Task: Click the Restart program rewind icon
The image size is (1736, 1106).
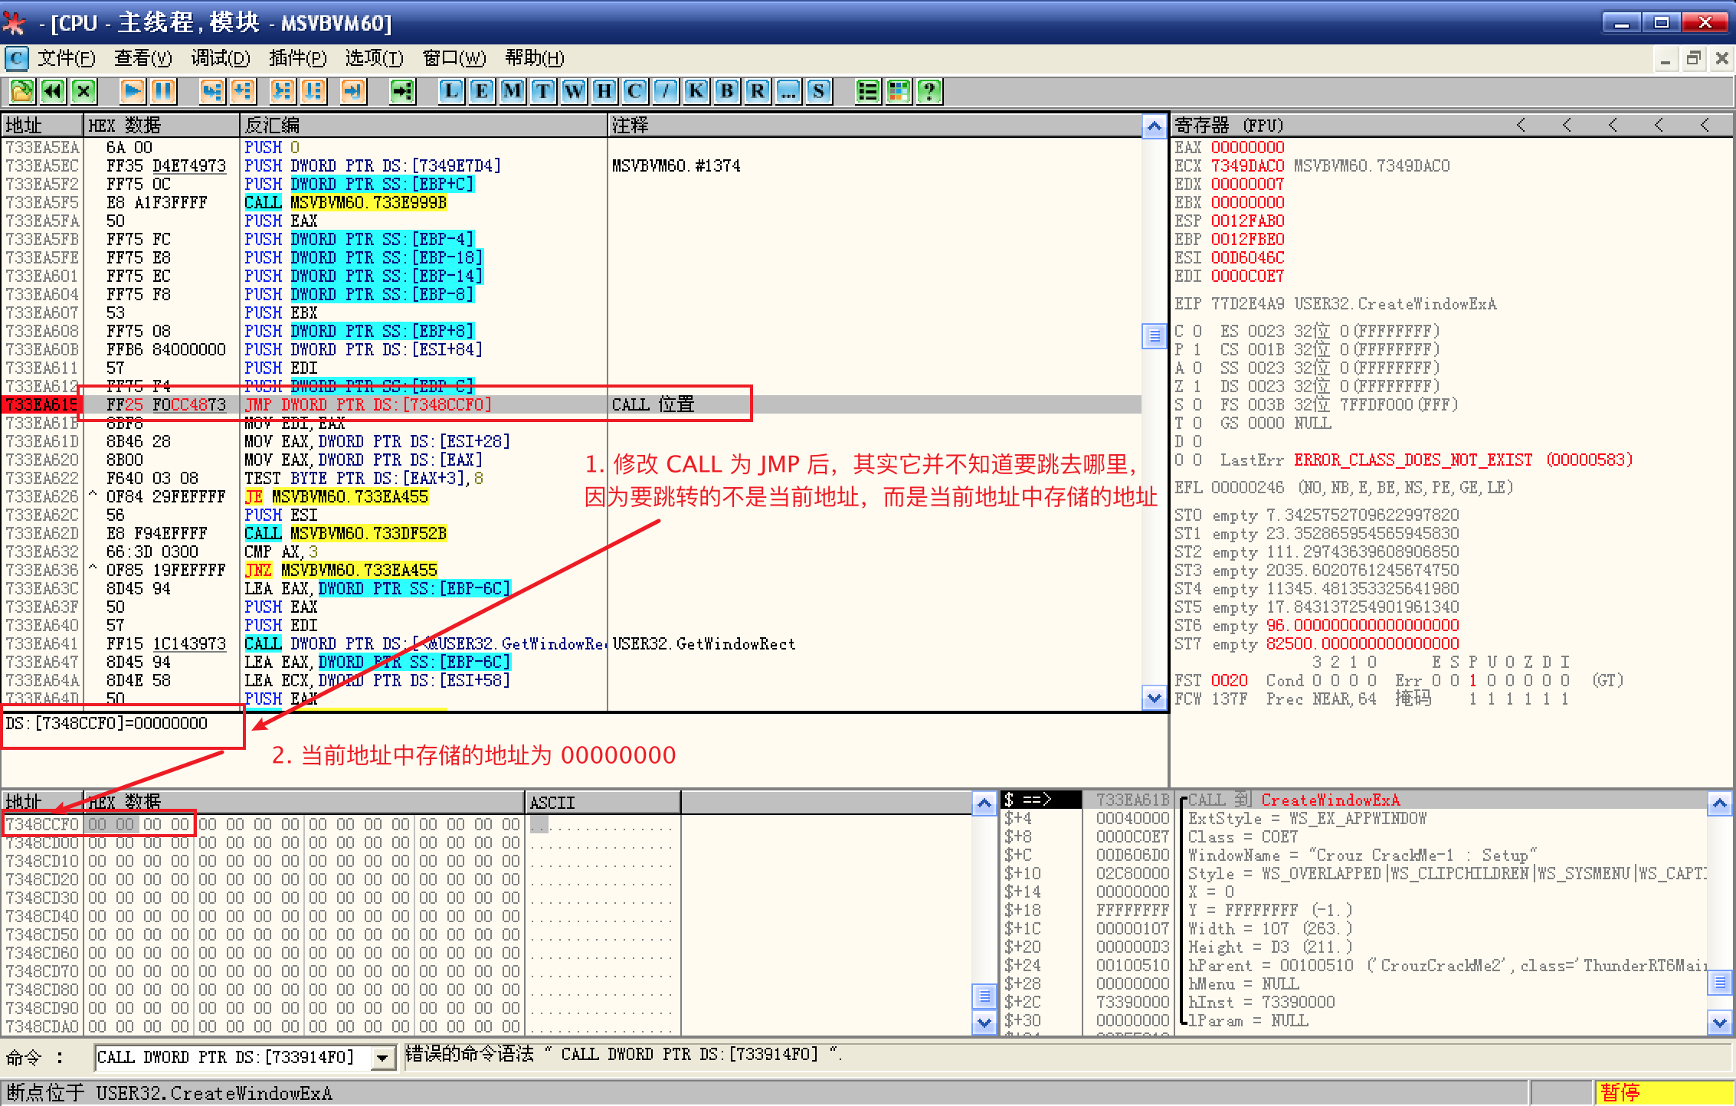Action: point(53,91)
